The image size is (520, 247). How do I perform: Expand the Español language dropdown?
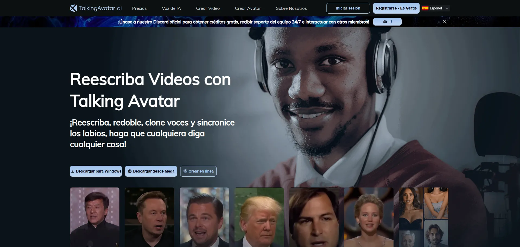[x=436, y=8]
